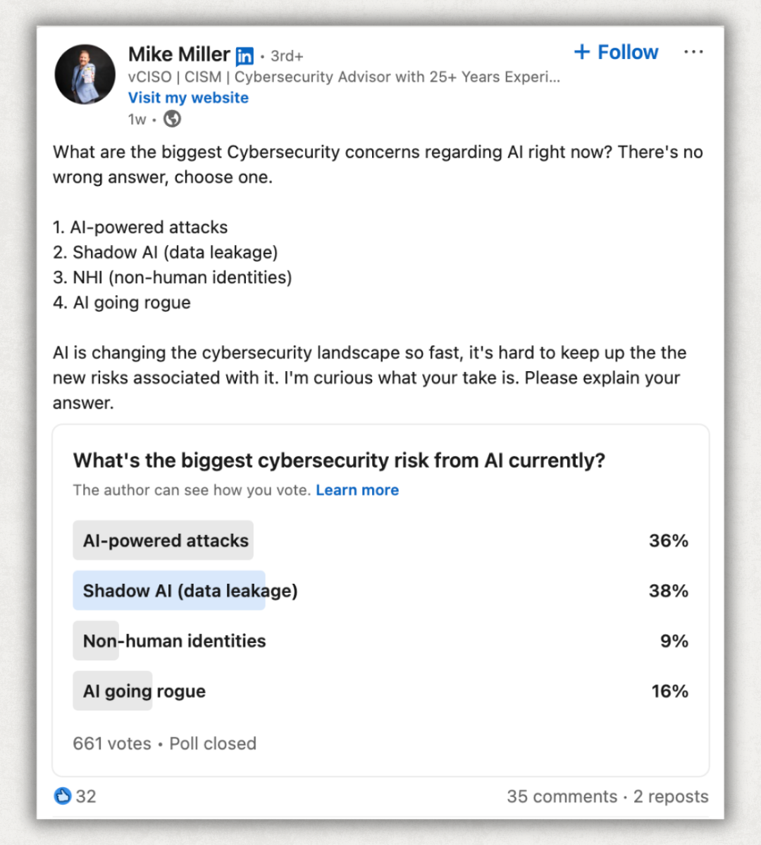Open the Visit my website link

coord(188,98)
